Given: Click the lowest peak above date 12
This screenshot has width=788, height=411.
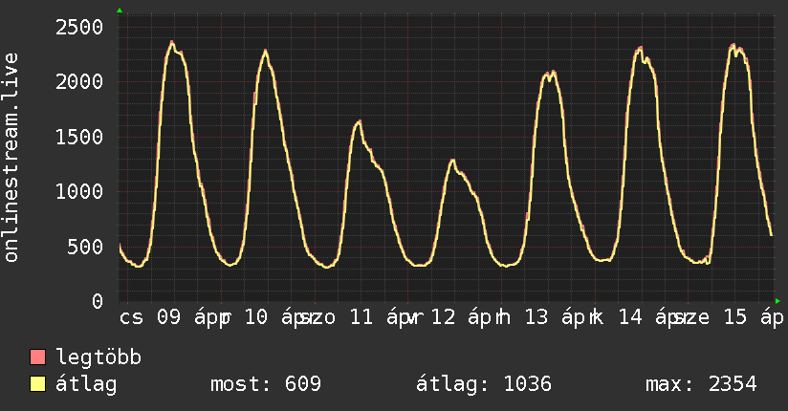Looking at the screenshot, I should [x=452, y=161].
